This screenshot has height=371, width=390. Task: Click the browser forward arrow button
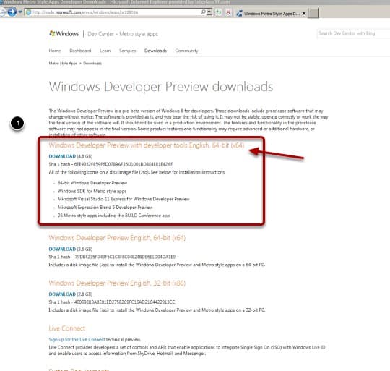(12, 12)
